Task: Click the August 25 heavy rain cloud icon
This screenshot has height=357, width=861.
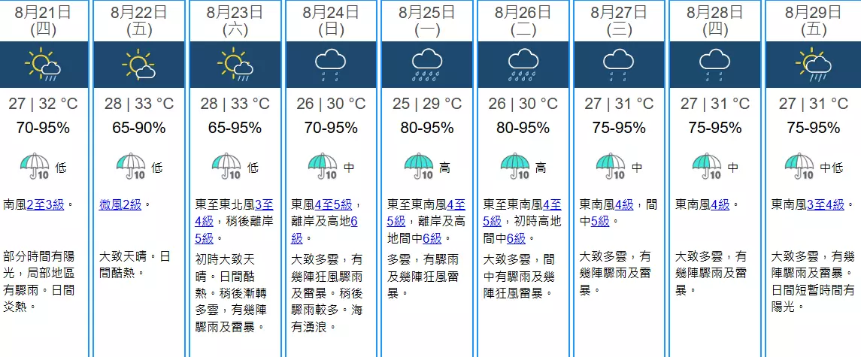Action: (x=427, y=65)
